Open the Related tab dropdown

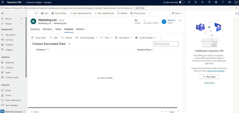pyautogui.click(x=81, y=29)
